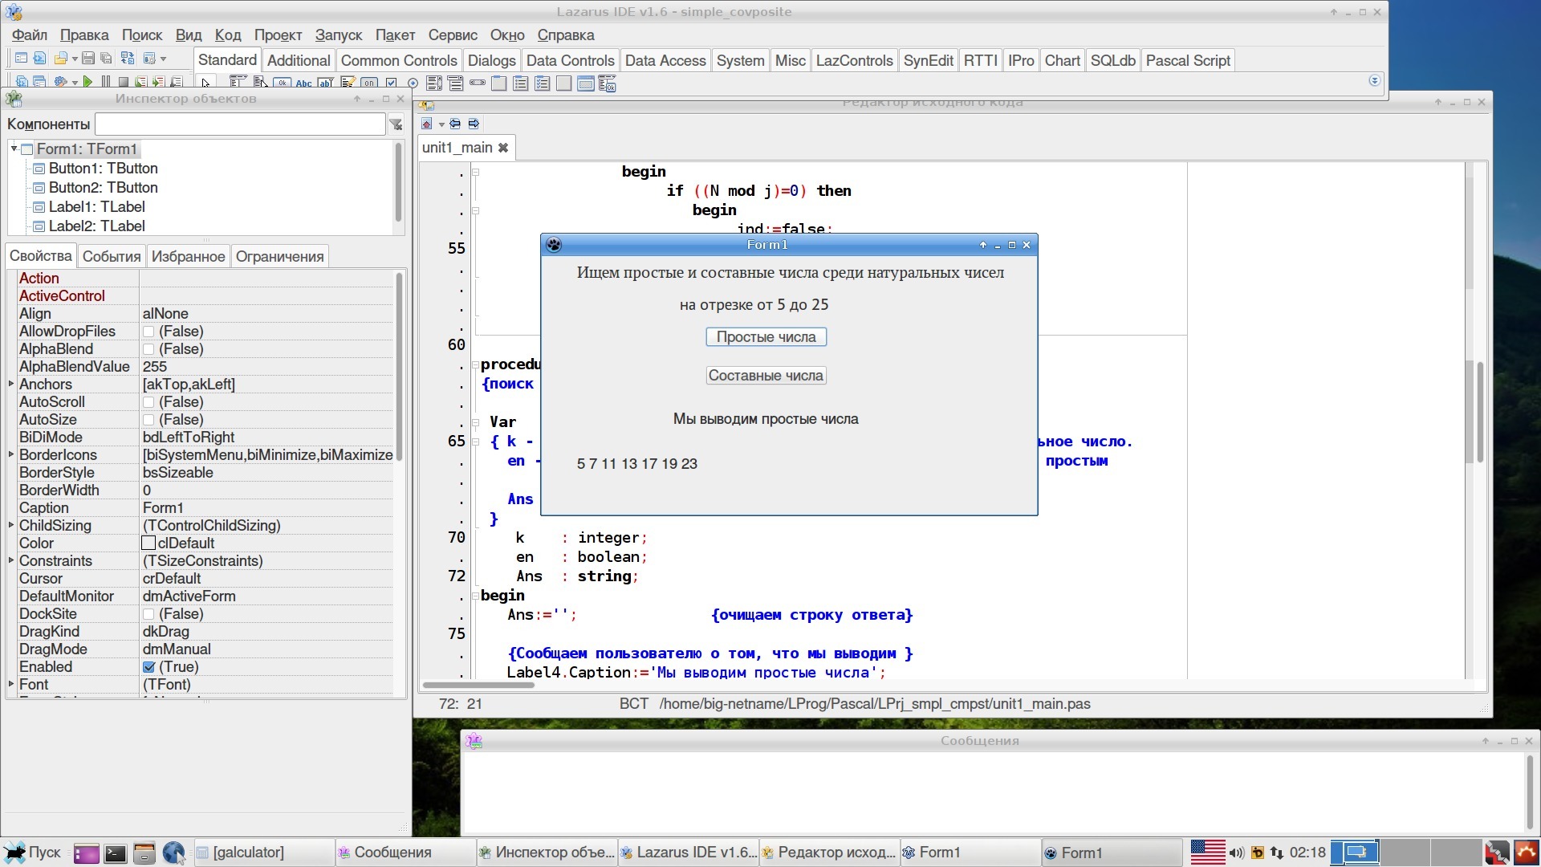Switch to the События tab
The image size is (1541, 867).
[112, 256]
